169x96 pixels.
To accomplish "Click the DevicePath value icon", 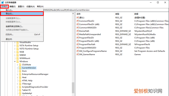I will pos(77,31).
